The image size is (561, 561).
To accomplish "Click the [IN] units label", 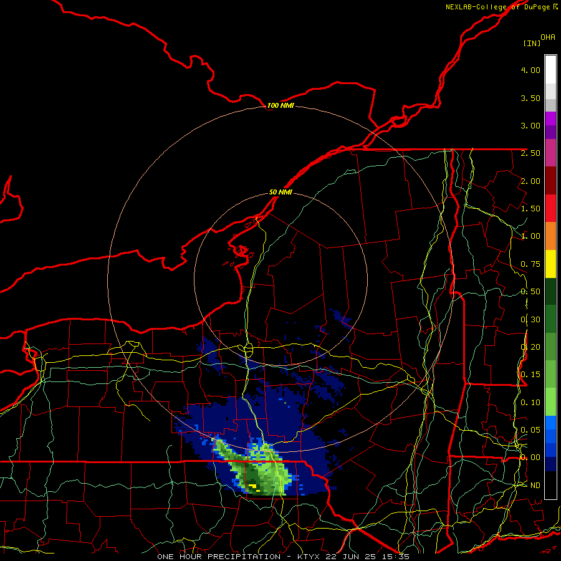I will pos(532,43).
